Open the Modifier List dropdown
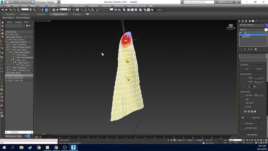The height and width of the screenshot is (151, 268). tap(266, 30)
